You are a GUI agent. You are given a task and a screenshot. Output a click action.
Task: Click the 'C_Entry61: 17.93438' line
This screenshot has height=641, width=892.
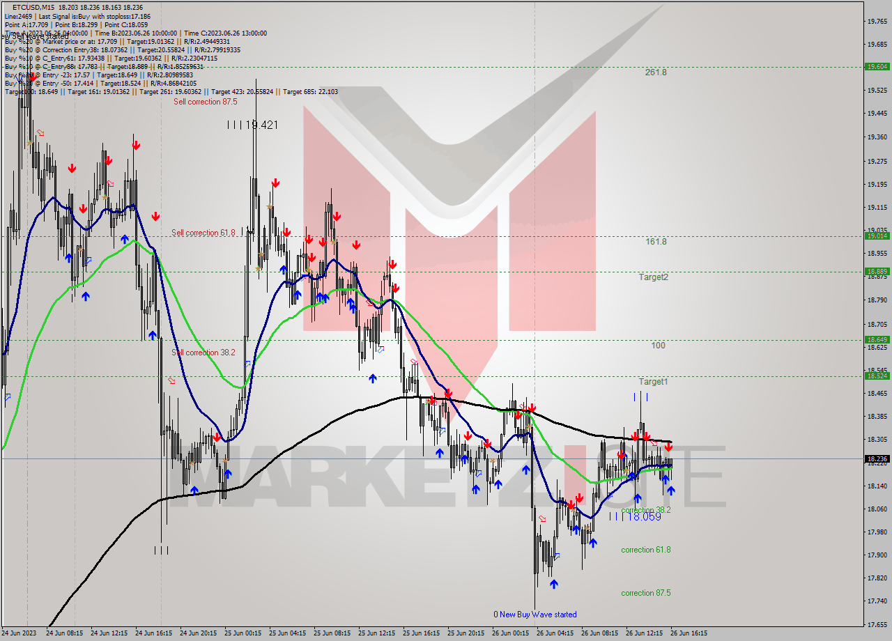111,58
